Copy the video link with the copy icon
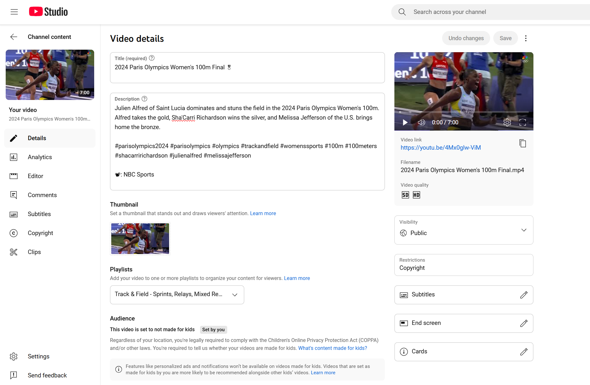The width and height of the screenshot is (590, 385). tap(523, 143)
